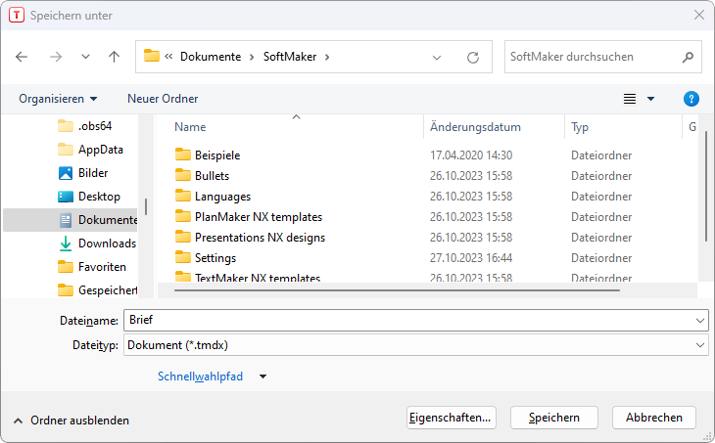Click the Schnellwahlpfad link
This screenshot has width=715, height=443.
point(200,377)
